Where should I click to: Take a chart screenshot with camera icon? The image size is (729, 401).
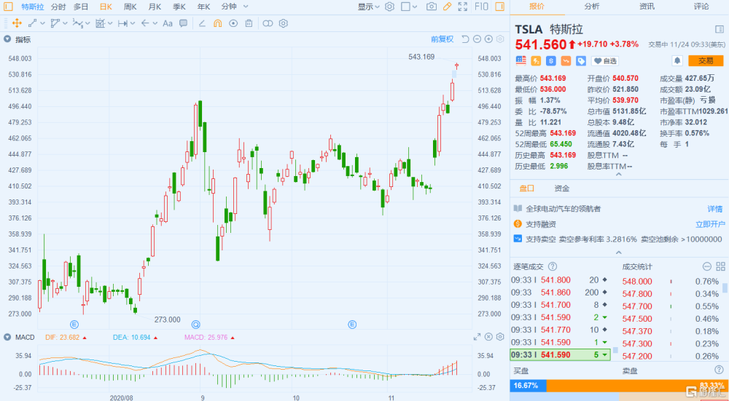pyautogui.click(x=432, y=7)
